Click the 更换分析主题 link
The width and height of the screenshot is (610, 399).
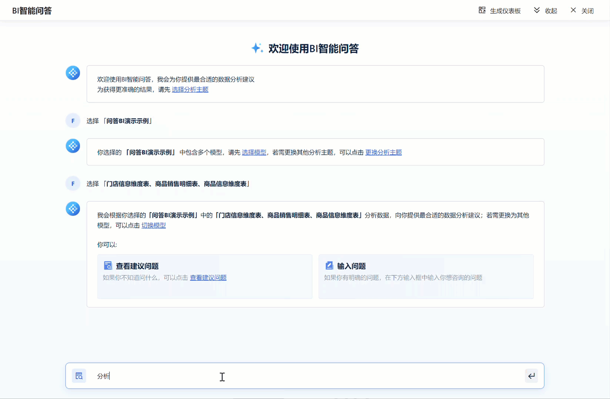(x=384, y=153)
